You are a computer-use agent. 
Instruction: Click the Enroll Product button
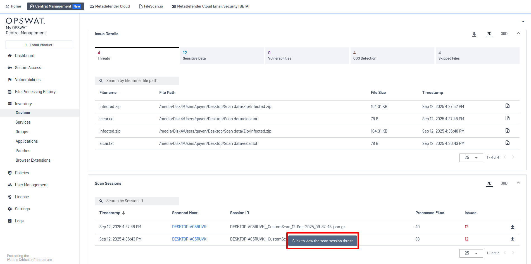(39, 45)
